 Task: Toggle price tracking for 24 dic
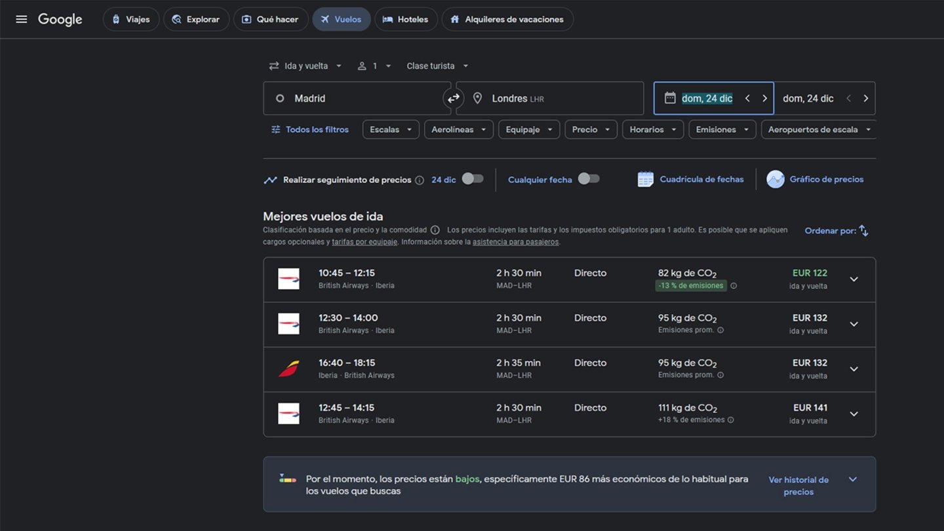click(473, 178)
